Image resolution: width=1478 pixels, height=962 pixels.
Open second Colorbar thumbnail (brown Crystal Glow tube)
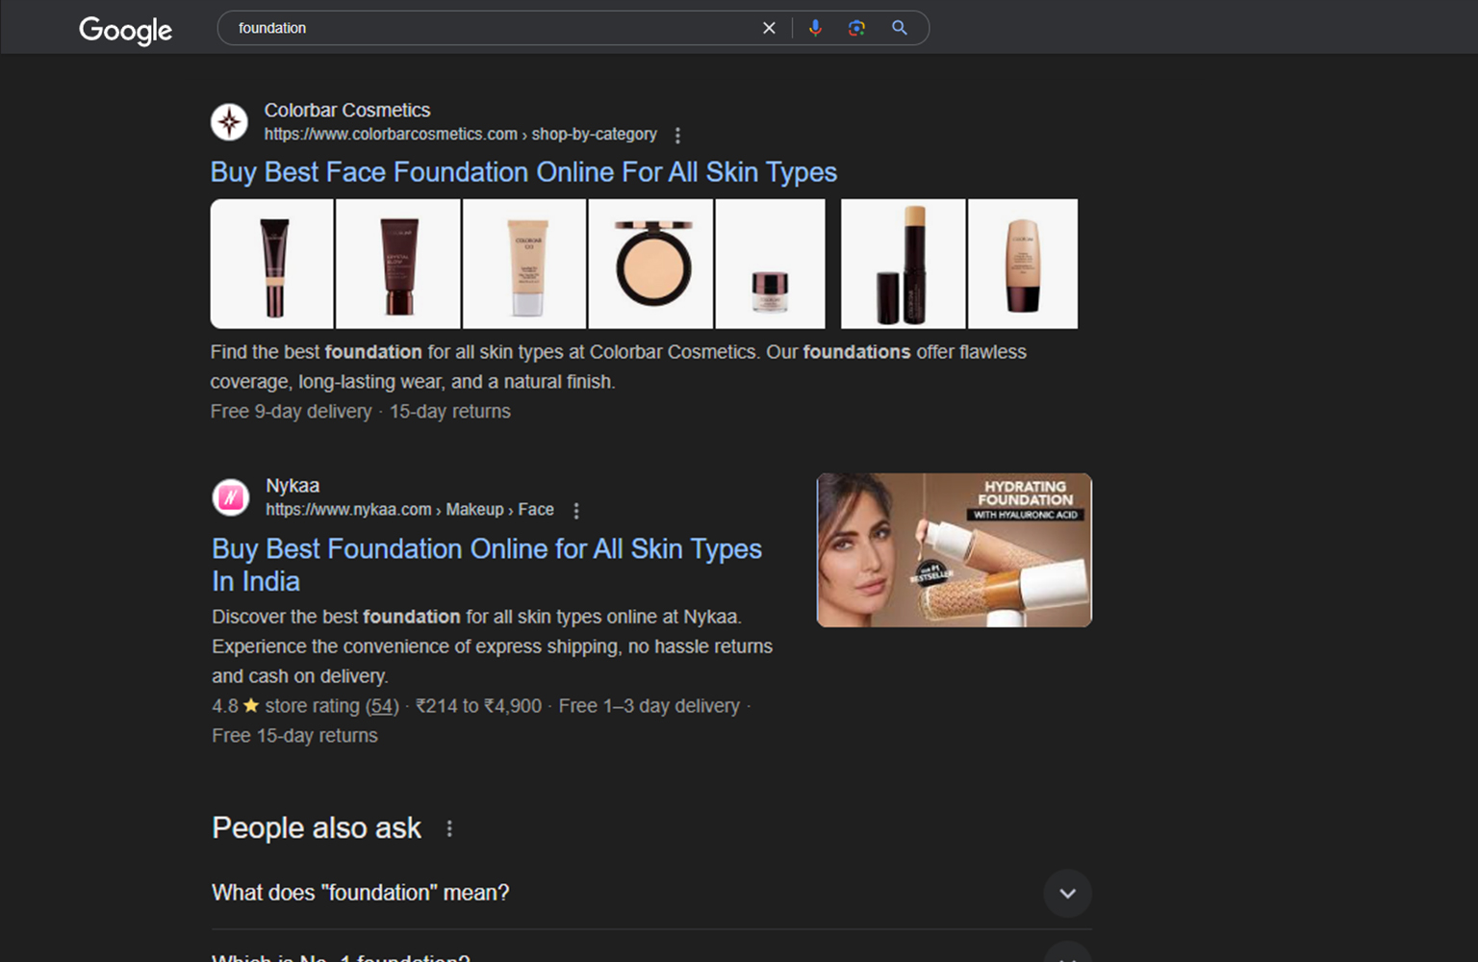(x=398, y=264)
